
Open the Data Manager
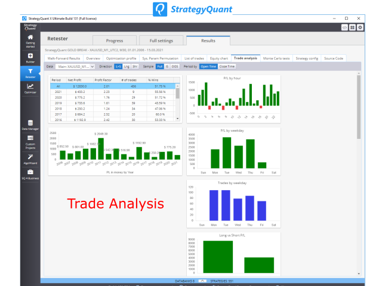[30, 125]
